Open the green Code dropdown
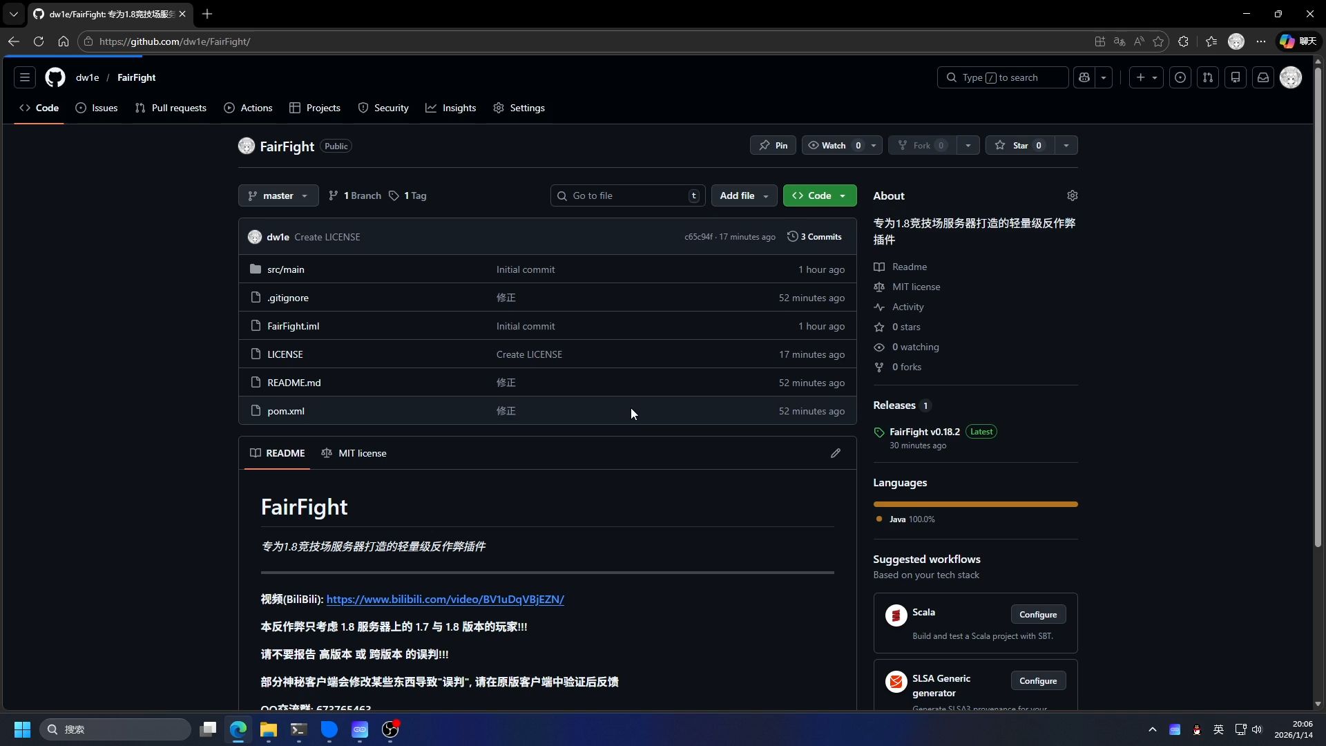This screenshot has width=1326, height=746. click(819, 196)
